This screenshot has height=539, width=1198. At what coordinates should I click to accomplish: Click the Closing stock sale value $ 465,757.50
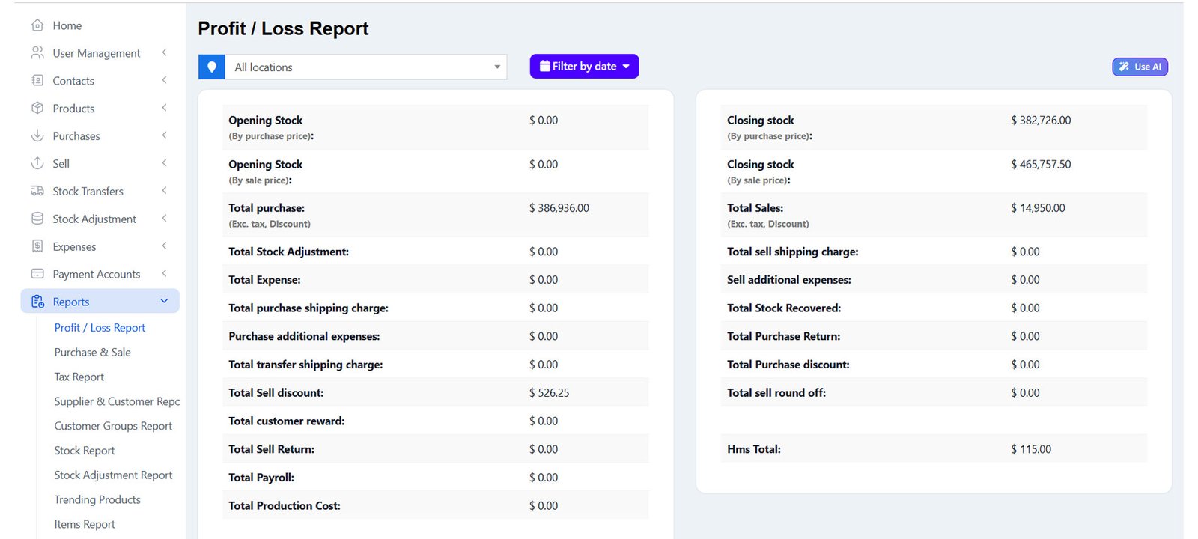pyautogui.click(x=1041, y=165)
